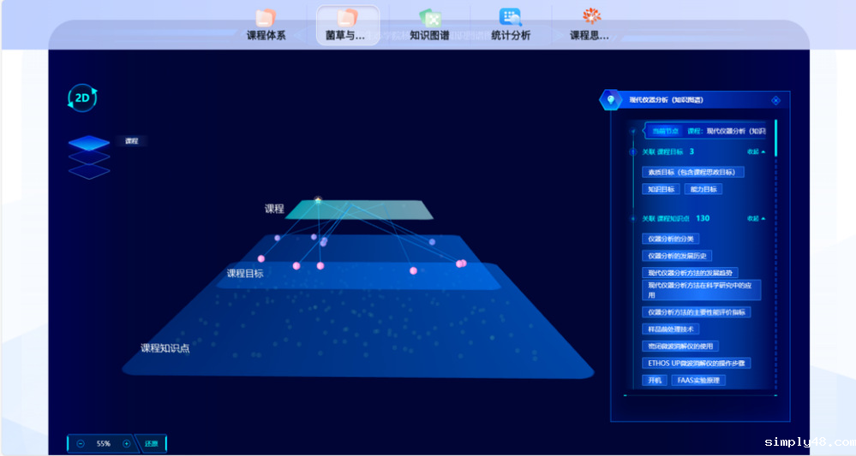The image size is (856, 456).
Task: Open the 课程体系 tab
Action: coord(266,25)
